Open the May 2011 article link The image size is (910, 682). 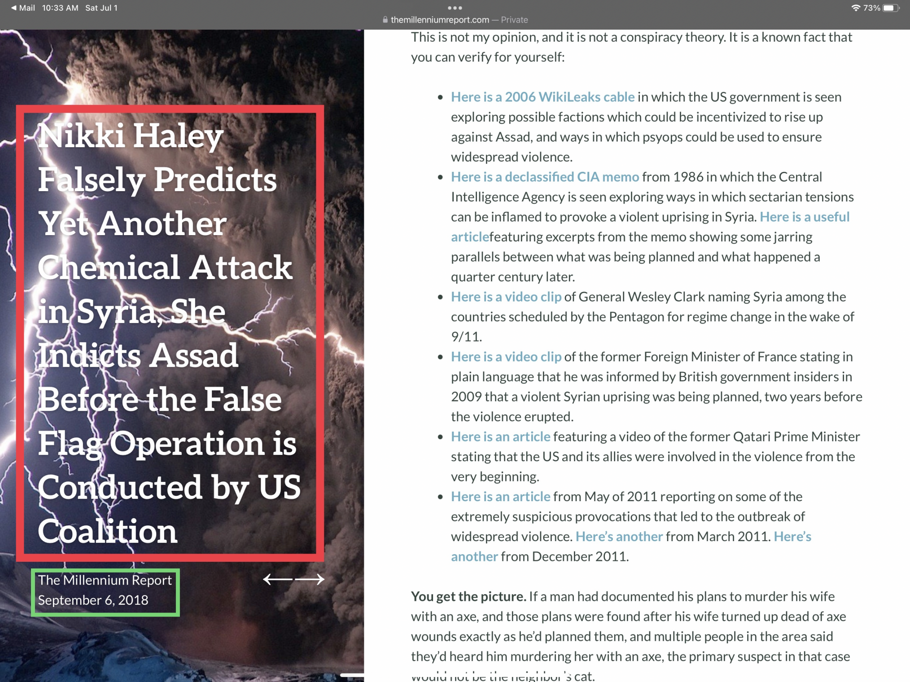point(500,497)
